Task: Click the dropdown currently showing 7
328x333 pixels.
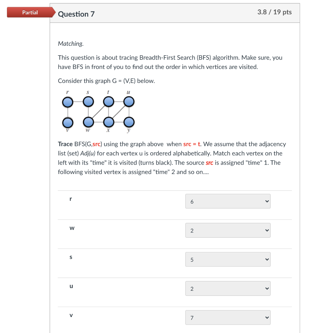Action: (x=228, y=317)
